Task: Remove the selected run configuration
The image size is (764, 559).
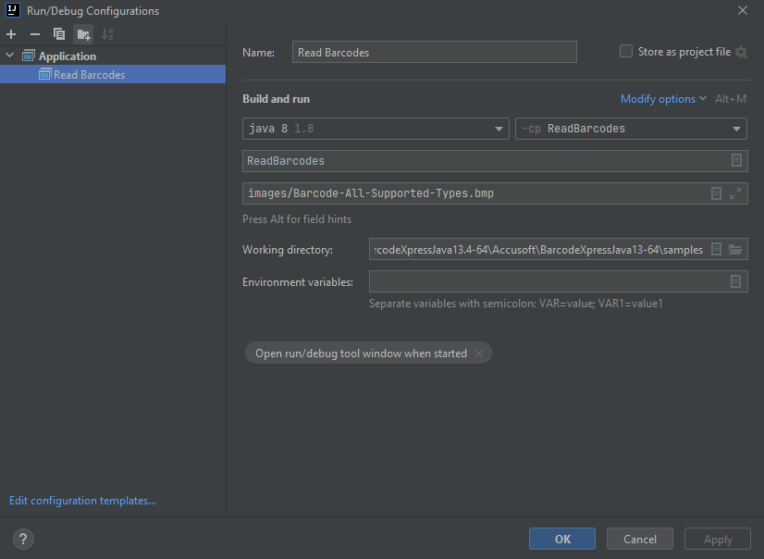Action: click(33, 33)
